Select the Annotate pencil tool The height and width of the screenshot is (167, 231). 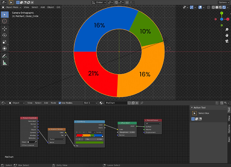pos(5,56)
